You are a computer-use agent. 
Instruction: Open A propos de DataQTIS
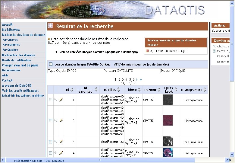point(17,85)
